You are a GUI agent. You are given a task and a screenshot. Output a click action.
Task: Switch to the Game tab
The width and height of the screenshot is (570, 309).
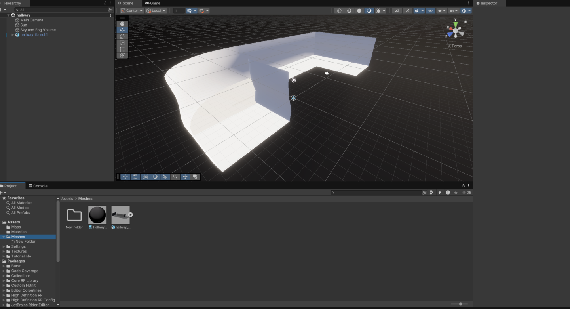coord(153,3)
